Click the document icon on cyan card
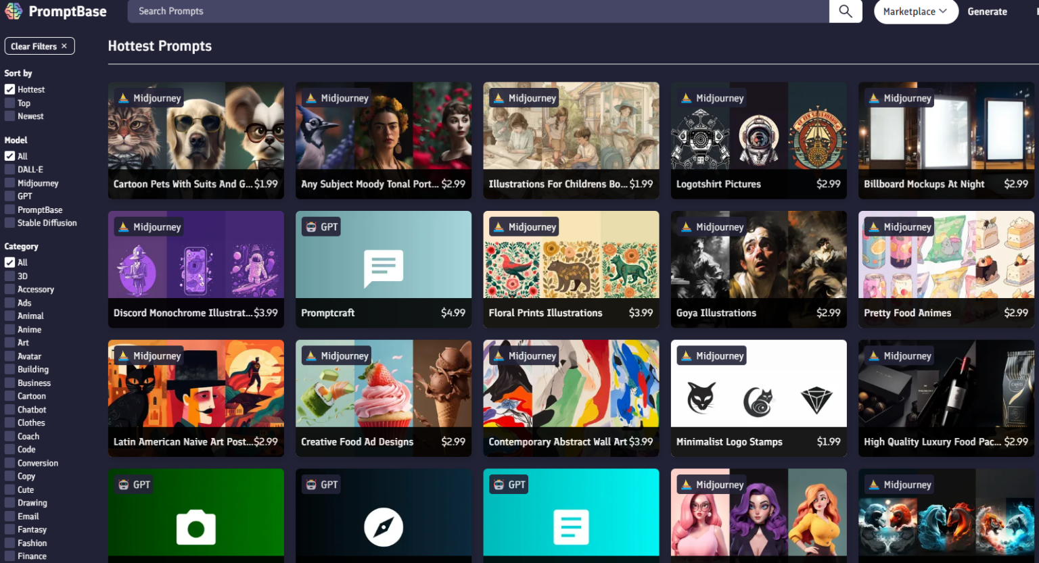1039x563 pixels. [x=571, y=527]
